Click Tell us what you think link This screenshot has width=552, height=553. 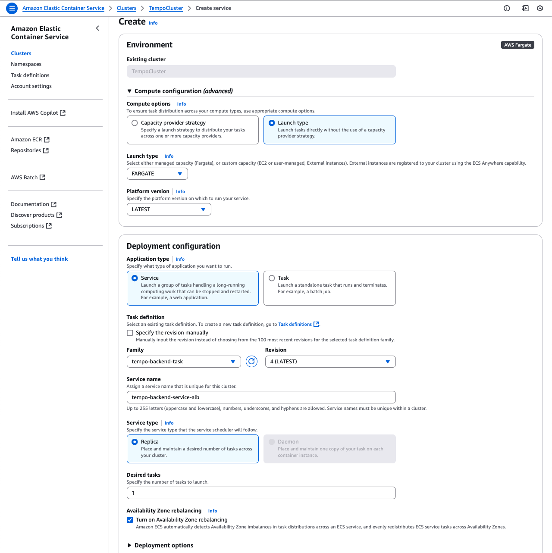point(39,259)
